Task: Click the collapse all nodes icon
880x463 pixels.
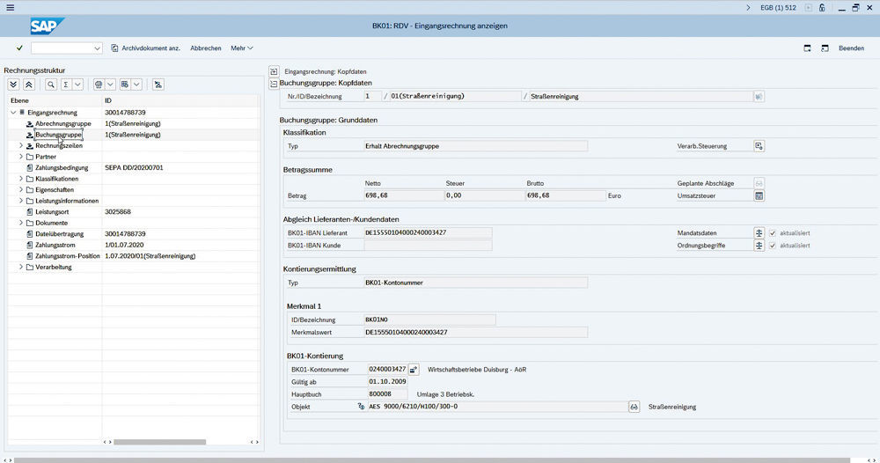Action: point(29,85)
